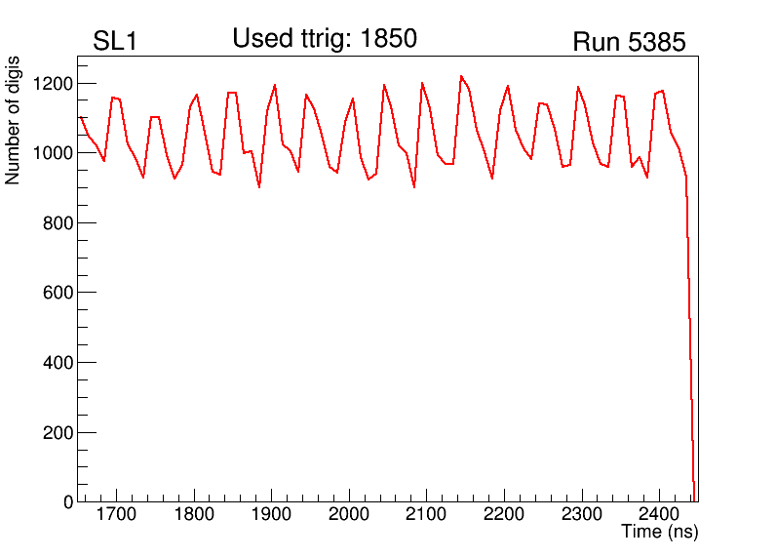The image size is (776, 558).
Task: Select the 2200 x-axis tick label
Action: point(504,514)
